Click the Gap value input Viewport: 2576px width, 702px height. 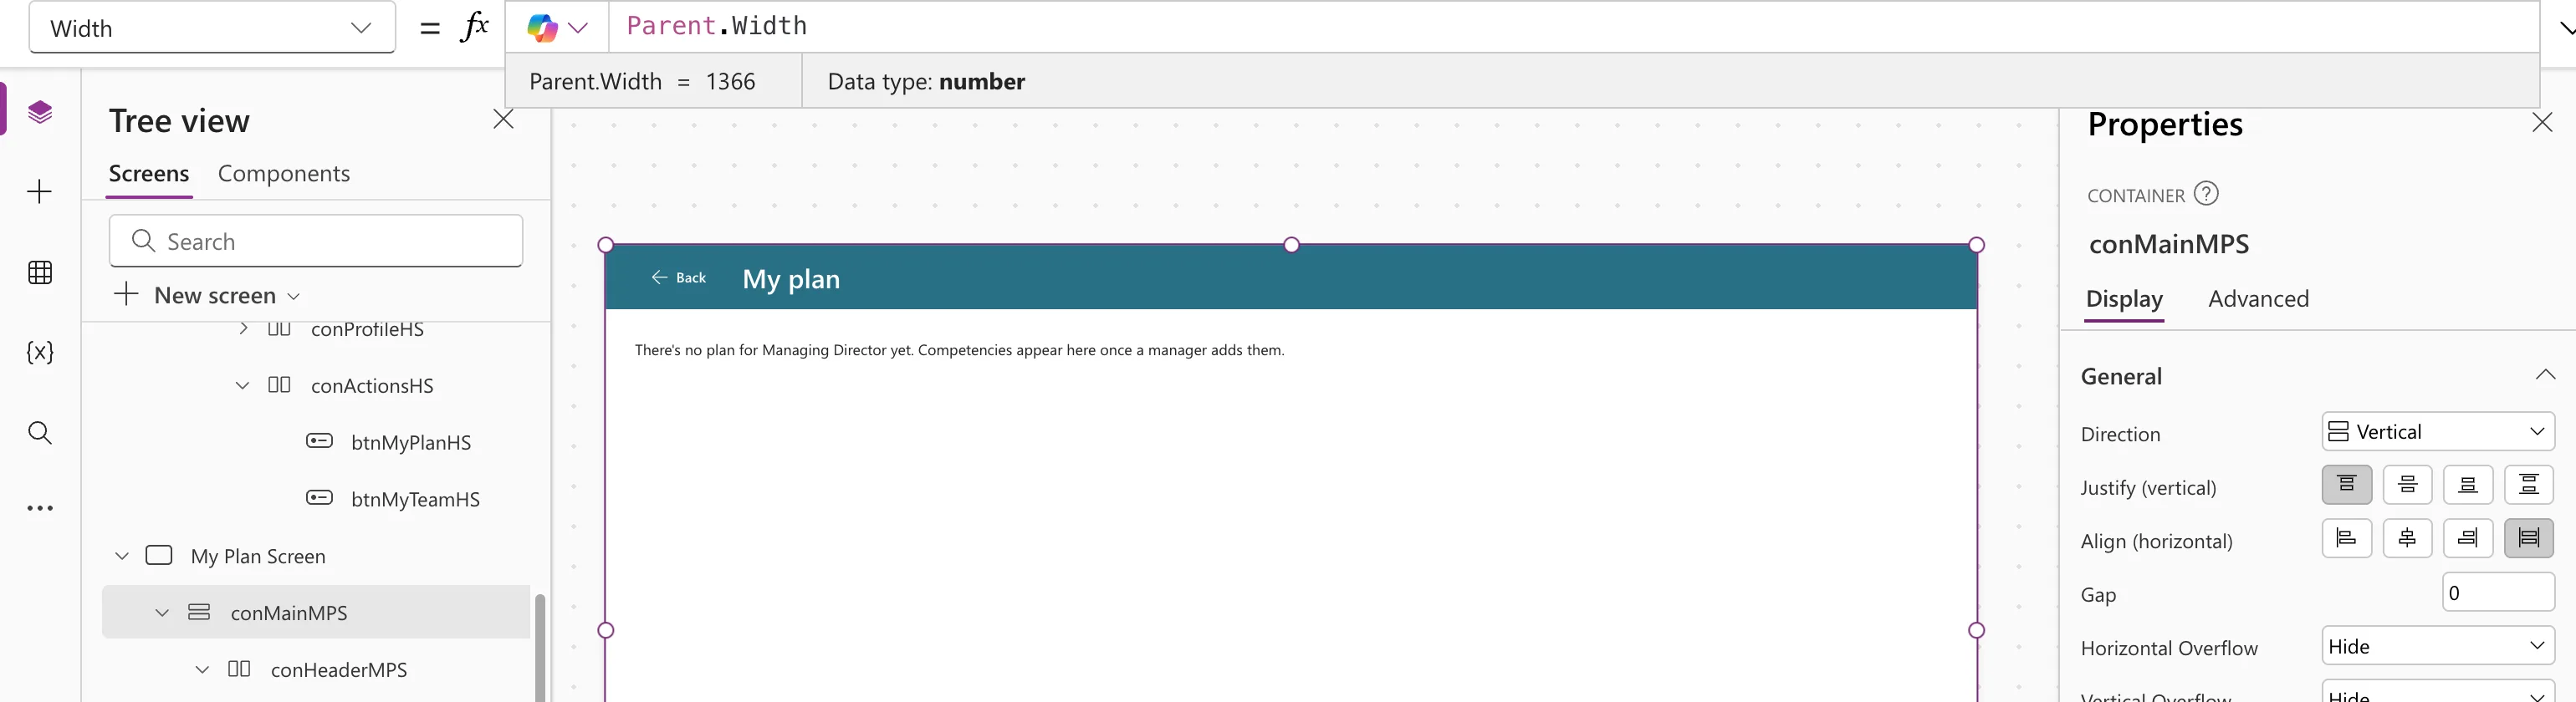(2498, 593)
